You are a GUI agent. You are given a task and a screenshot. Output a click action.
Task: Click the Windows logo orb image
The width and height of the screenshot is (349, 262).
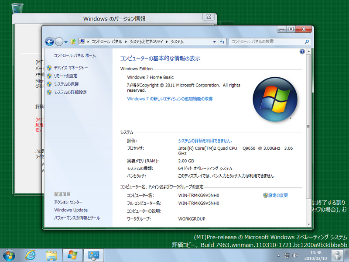(275, 100)
